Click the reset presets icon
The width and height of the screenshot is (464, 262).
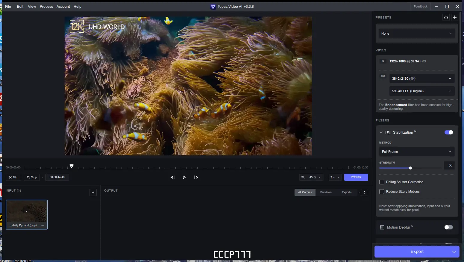click(x=446, y=17)
